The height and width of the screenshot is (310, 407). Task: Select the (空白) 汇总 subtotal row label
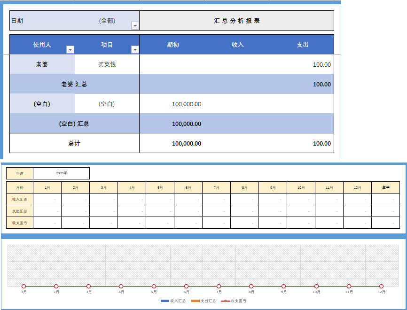[74, 124]
